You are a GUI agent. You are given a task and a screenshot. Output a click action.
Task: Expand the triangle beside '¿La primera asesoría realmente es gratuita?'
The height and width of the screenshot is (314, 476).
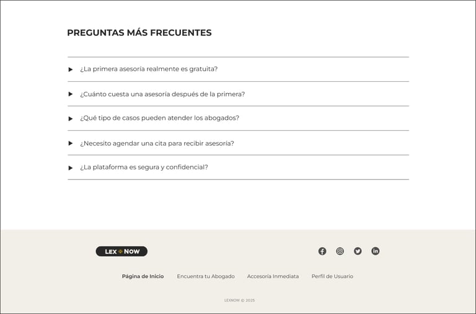click(71, 70)
